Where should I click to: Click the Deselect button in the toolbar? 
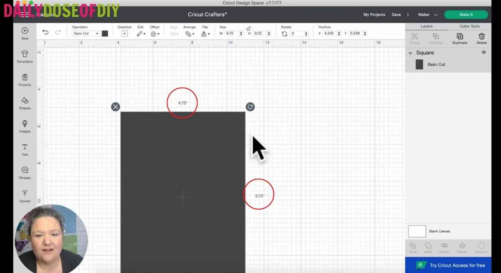(124, 33)
